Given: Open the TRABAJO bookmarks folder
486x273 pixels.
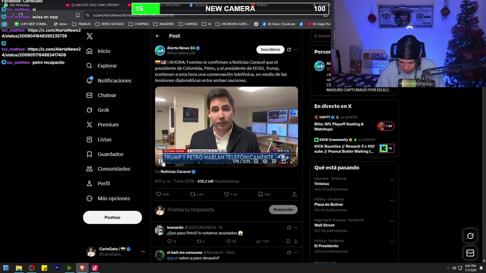Looking at the screenshot, I should (x=82, y=24).
